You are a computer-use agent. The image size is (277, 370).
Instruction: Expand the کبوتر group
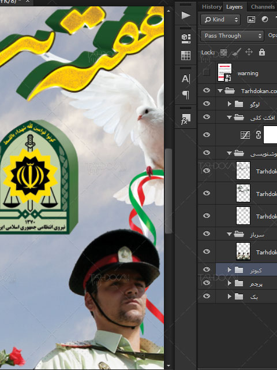pyautogui.click(x=230, y=270)
